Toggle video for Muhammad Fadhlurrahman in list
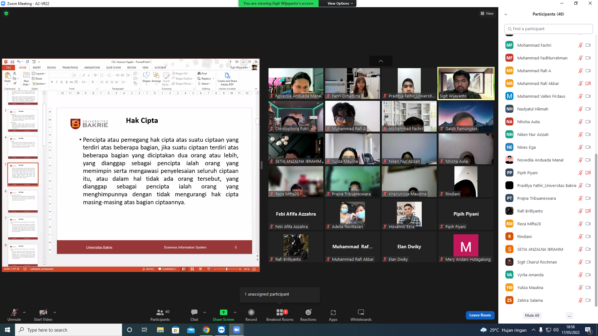598x336 pixels. click(588, 58)
